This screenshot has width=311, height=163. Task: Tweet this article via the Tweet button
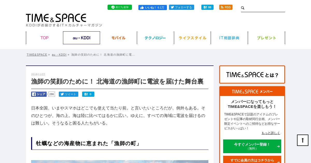(68, 94)
